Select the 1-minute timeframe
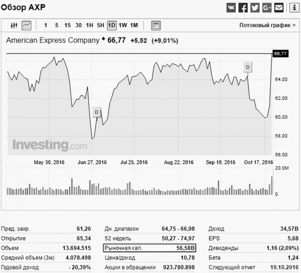 tap(46, 26)
